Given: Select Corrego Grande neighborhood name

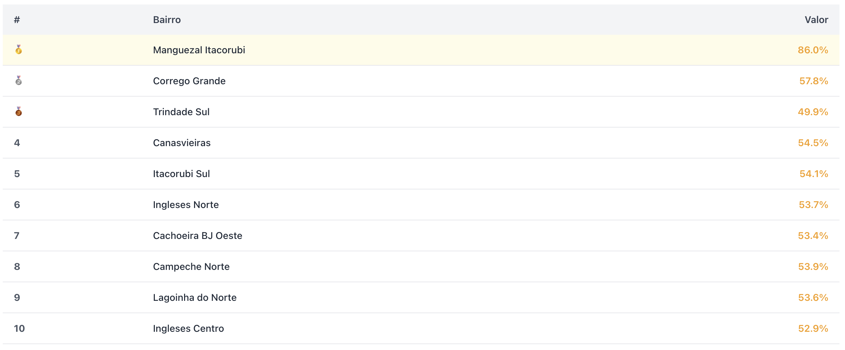Looking at the screenshot, I should tap(189, 81).
